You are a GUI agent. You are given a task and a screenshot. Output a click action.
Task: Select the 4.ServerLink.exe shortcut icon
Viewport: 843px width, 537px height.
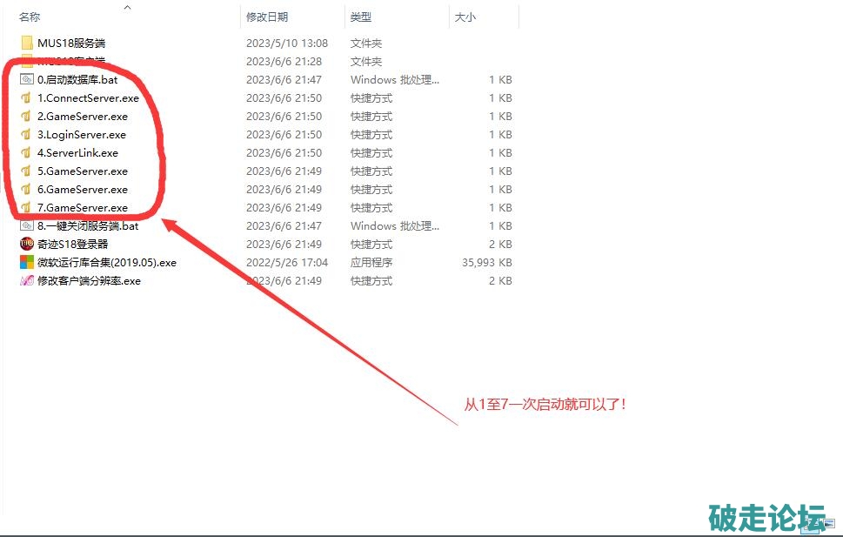26,152
